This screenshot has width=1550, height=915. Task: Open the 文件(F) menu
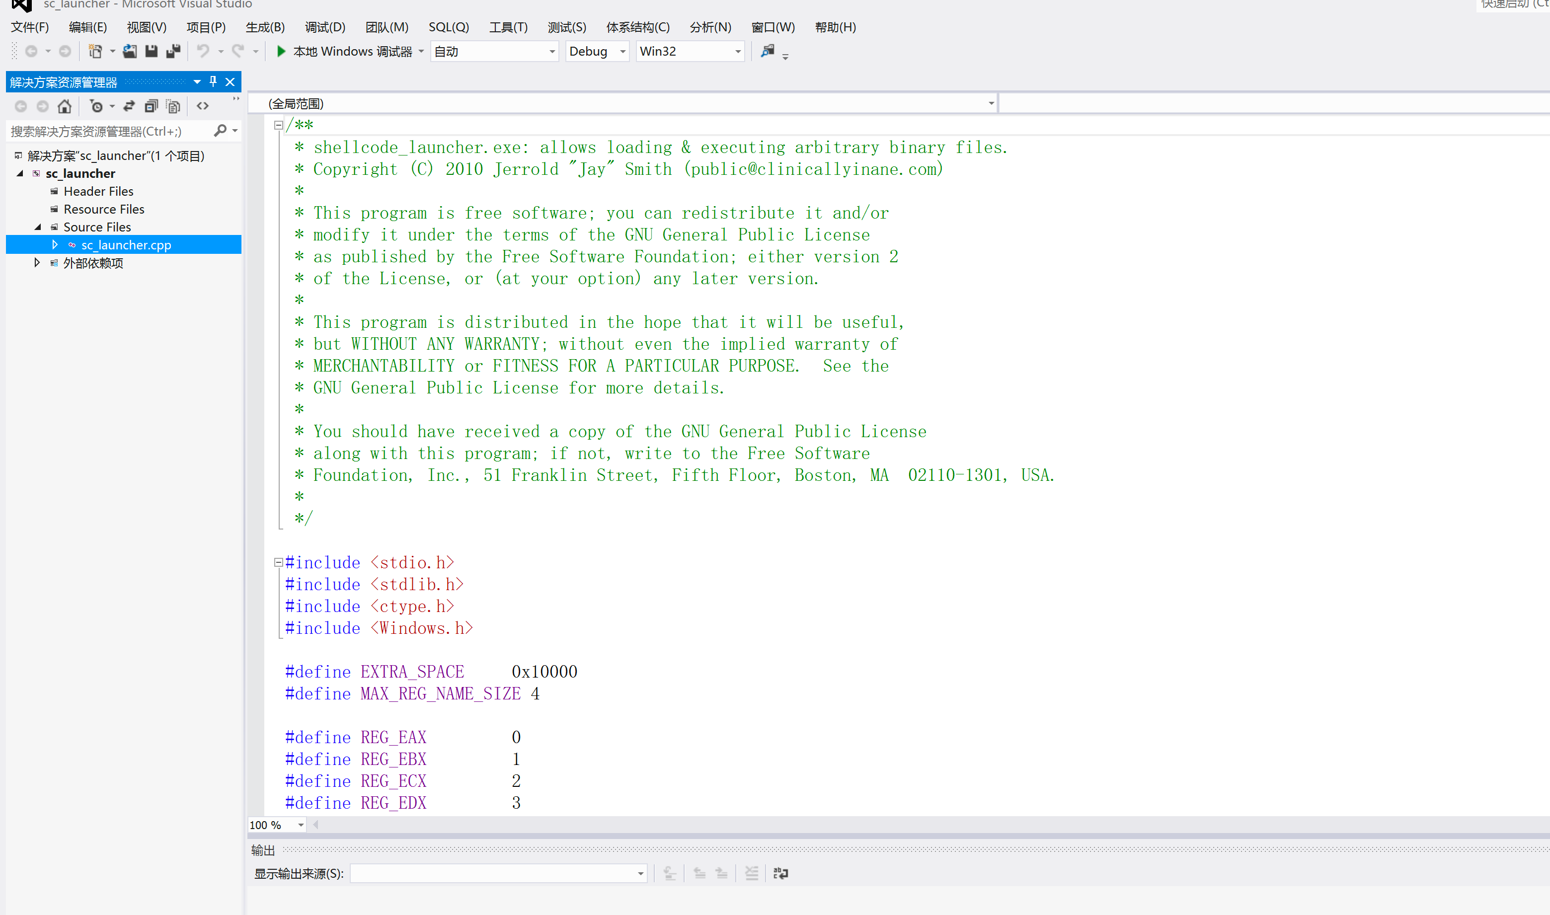click(30, 27)
